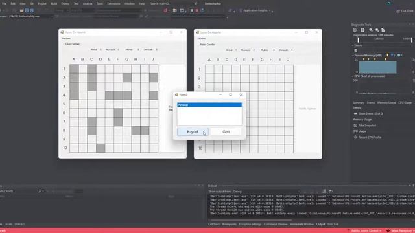The width and height of the screenshot is (415, 233).
Task: Click the zoom in icon in Diagnostic Tools
Action: tap(371, 30)
